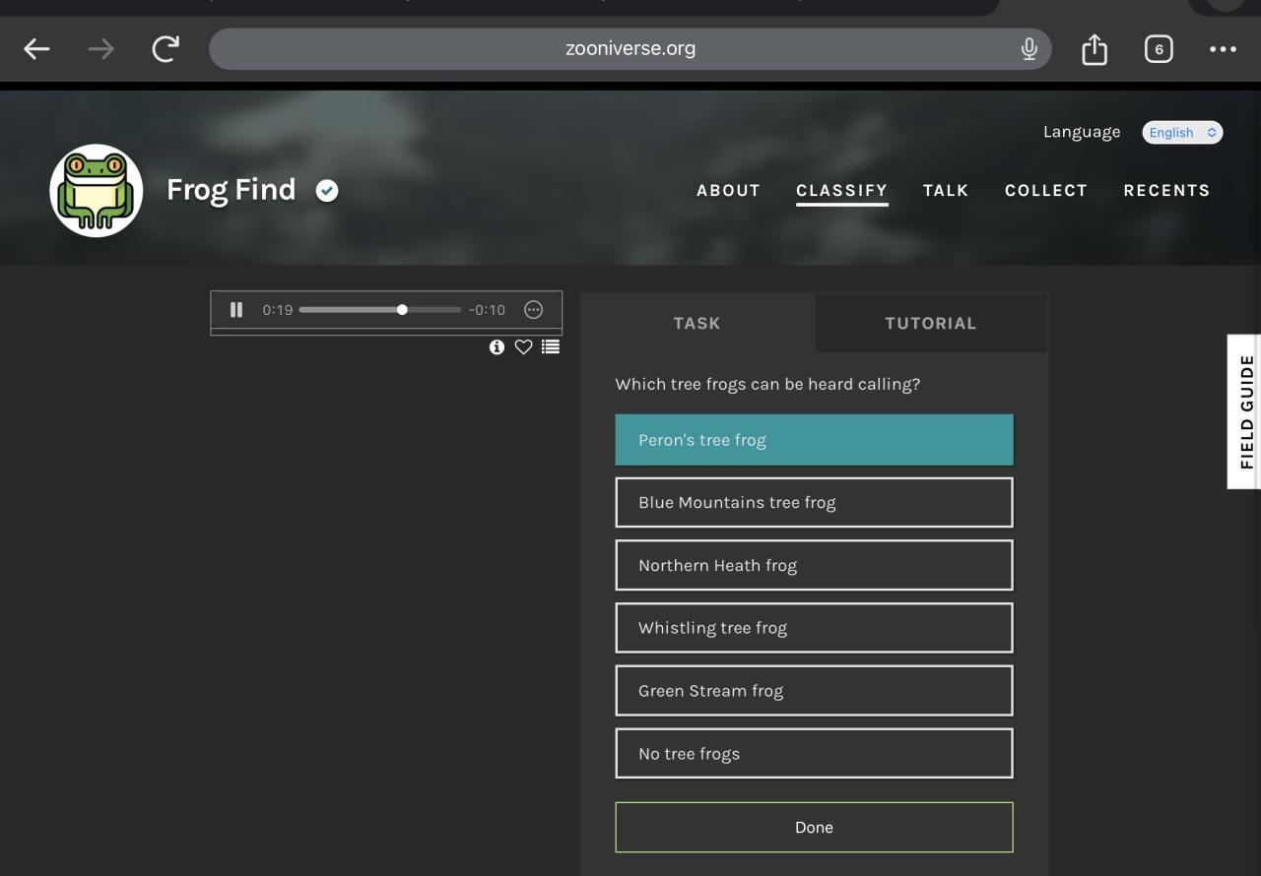Image resolution: width=1261 pixels, height=876 pixels.
Task: Open the Field Guide side panel
Action: tap(1245, 411)
